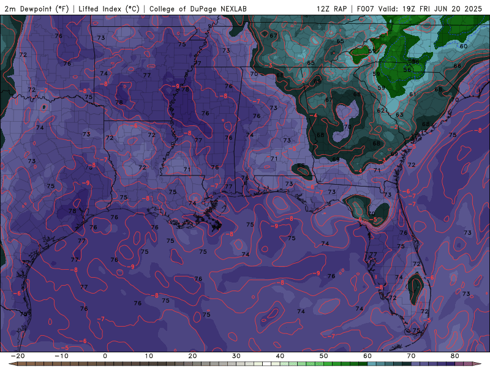Click the 60 dewpoint value in the map's green area

(464, 46)
